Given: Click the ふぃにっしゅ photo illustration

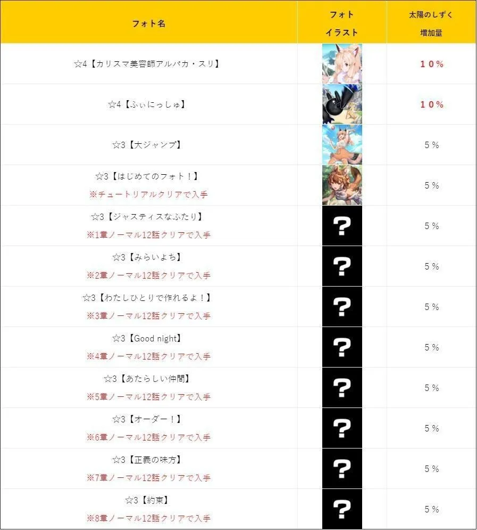Looking at the screenshot, I should pyautogui.click(x=342, y=104).
